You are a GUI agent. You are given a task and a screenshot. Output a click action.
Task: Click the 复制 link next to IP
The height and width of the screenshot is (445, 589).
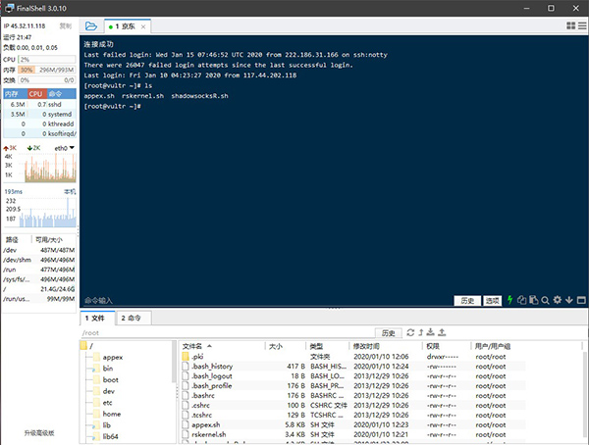pos(65,25)
